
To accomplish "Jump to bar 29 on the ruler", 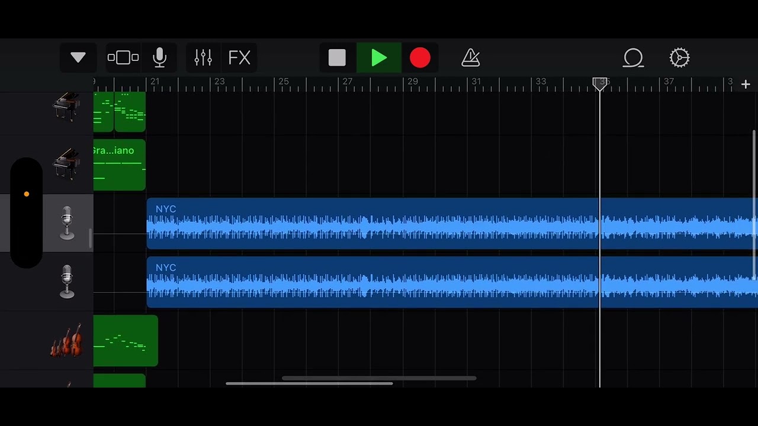I will (x=413, y=82).
